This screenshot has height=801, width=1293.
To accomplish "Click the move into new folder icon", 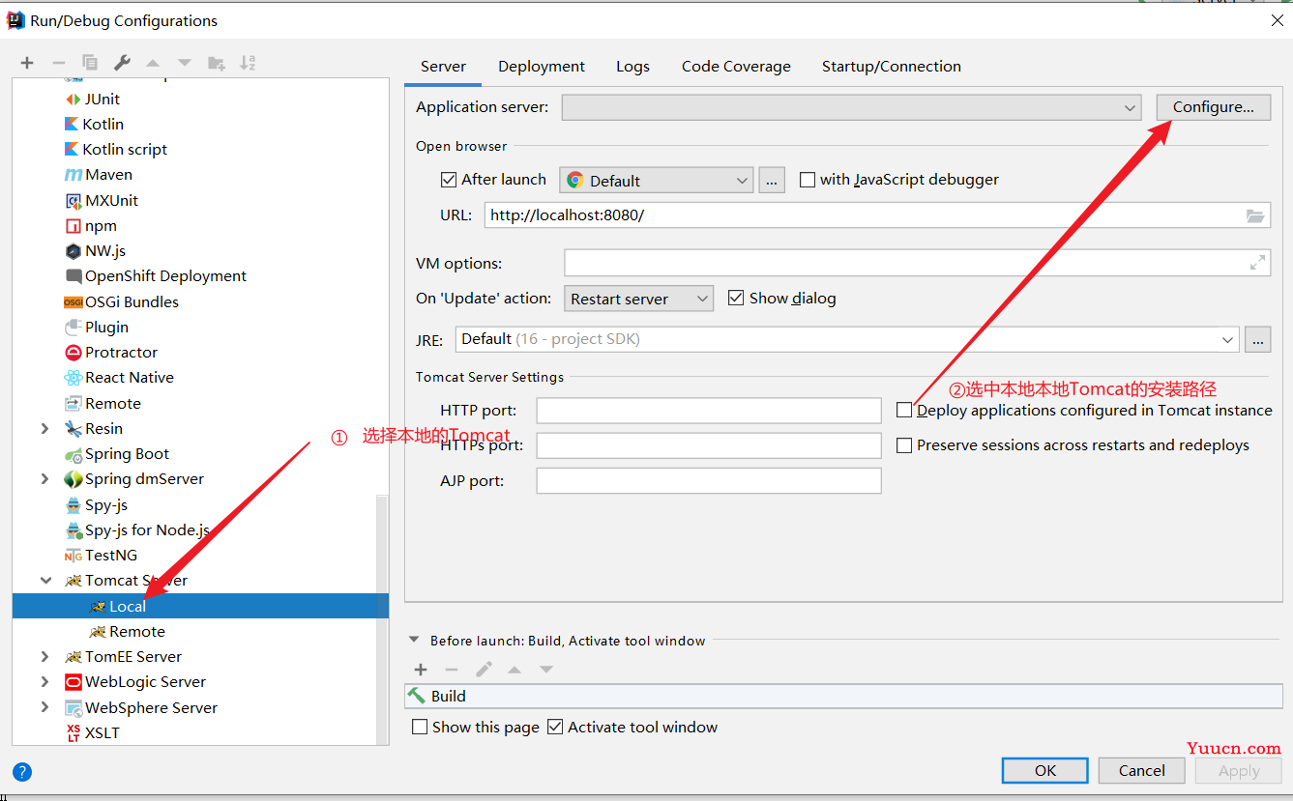I will coord(217,63).
